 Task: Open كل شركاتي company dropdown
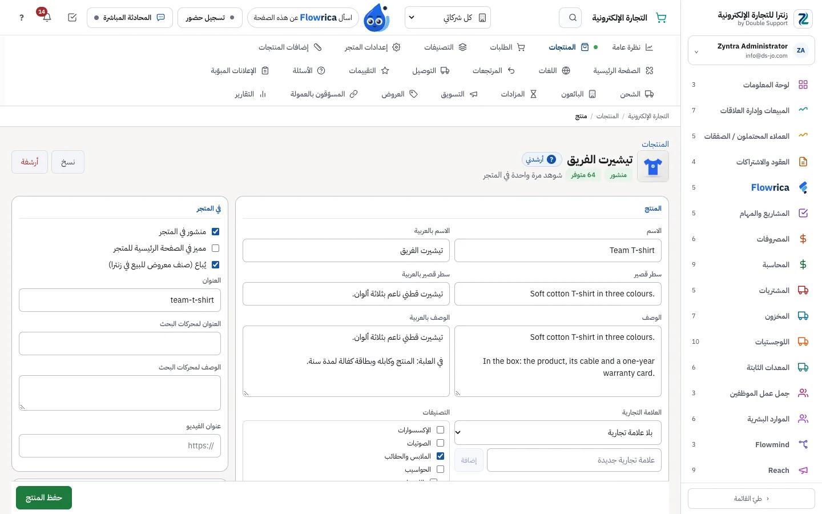[448, 18]
